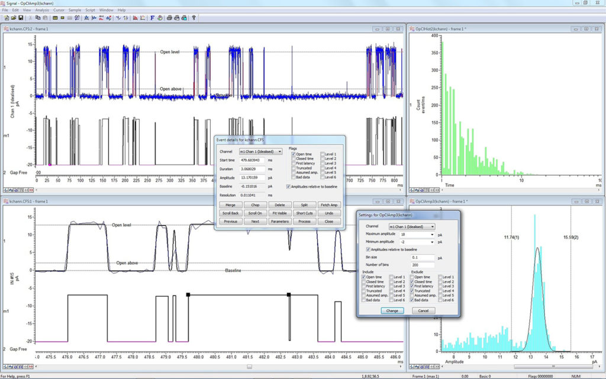Open context help via the question mark icon
Viewport: 606px width, 379px height.
194,18
